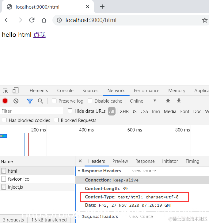Click view source for Response Headers

click(x=144, y=171)
